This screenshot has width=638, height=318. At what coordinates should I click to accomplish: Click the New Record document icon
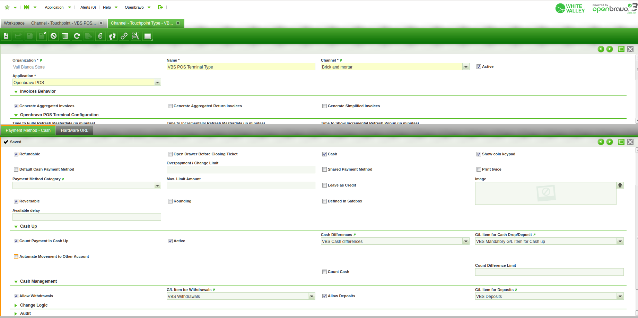6,36
